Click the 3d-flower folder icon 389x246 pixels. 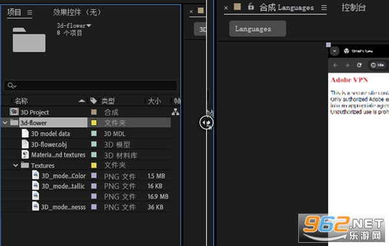click(x=14, y=122)
